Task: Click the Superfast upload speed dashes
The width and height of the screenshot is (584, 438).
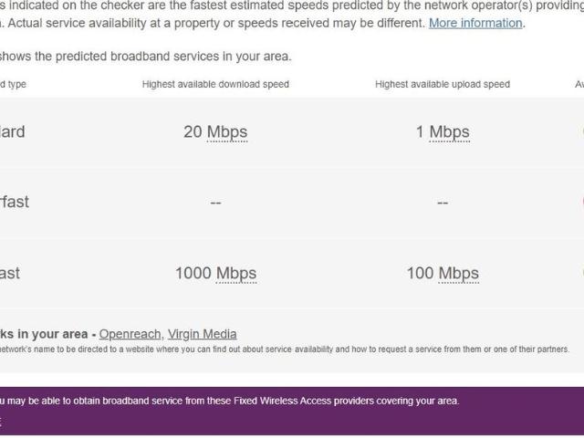Action: tap(443, 203)
